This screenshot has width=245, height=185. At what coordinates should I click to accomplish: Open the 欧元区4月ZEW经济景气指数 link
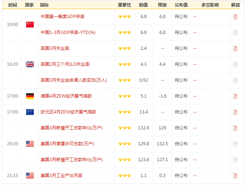point(69,112)
